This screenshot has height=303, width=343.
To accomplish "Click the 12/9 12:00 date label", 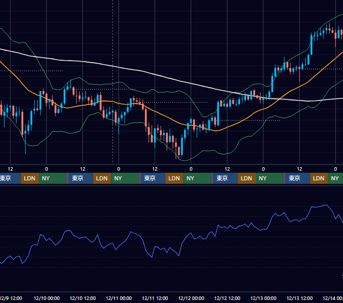I will point(11,298).
